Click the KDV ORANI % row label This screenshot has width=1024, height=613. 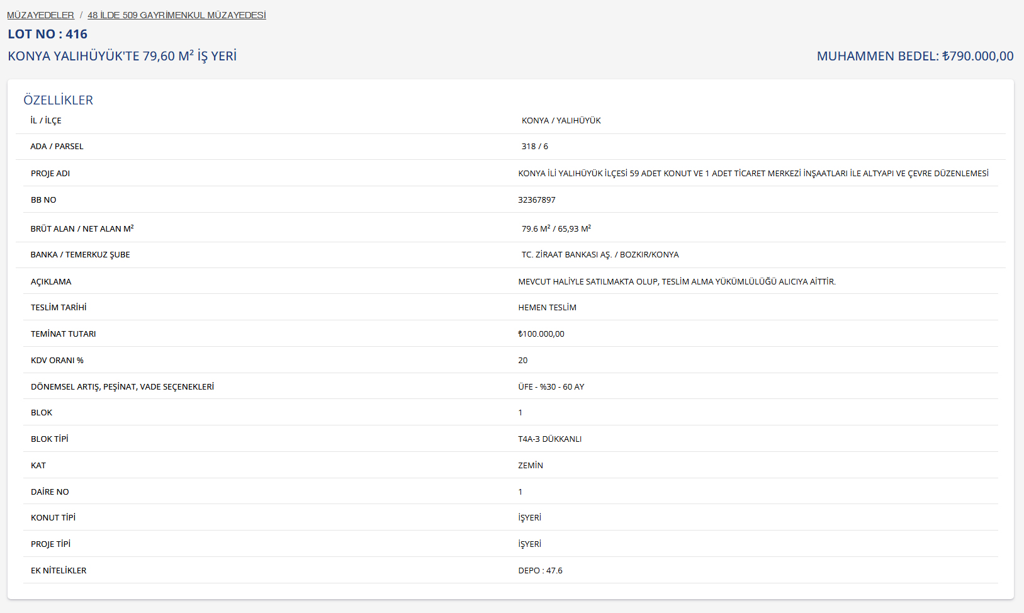pyautogui.click(x=57, y=361)
